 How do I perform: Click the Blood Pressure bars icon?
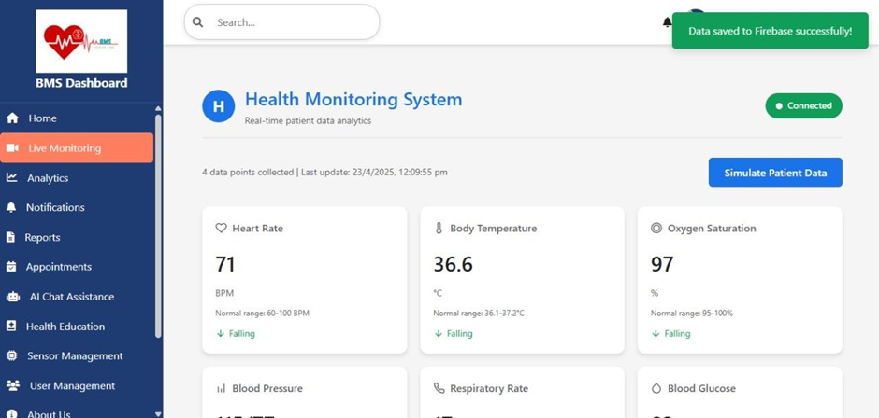221,388
